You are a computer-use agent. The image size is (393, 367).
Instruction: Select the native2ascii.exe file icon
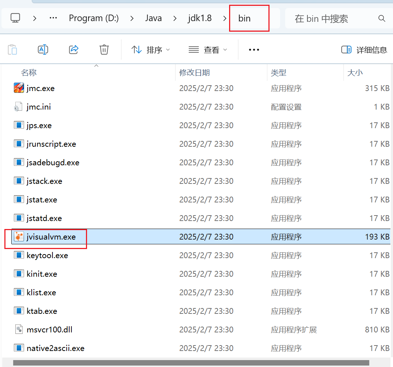pyautogui.click(x=19, y=347)
